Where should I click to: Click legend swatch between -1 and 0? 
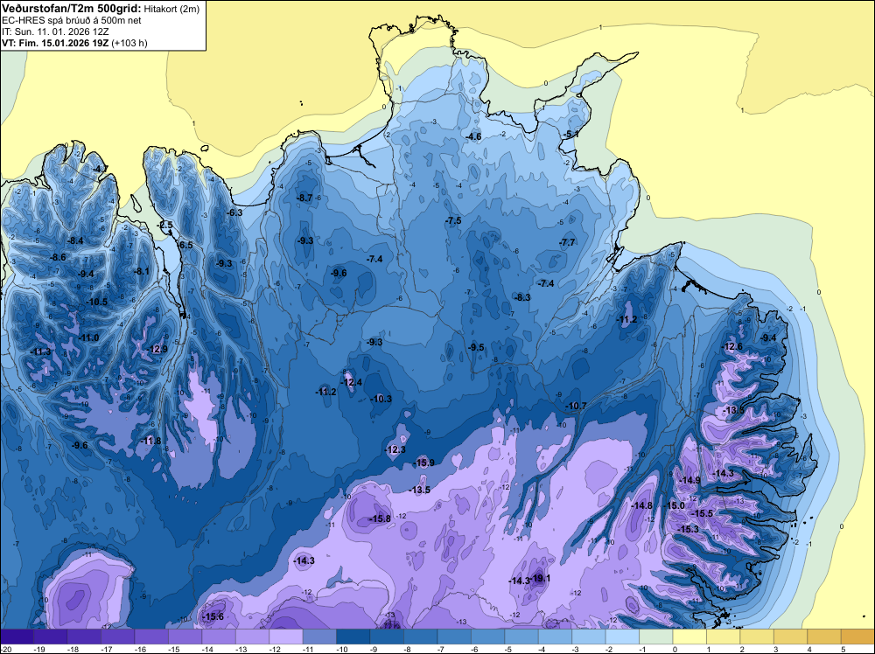click(x=655, y=637)
